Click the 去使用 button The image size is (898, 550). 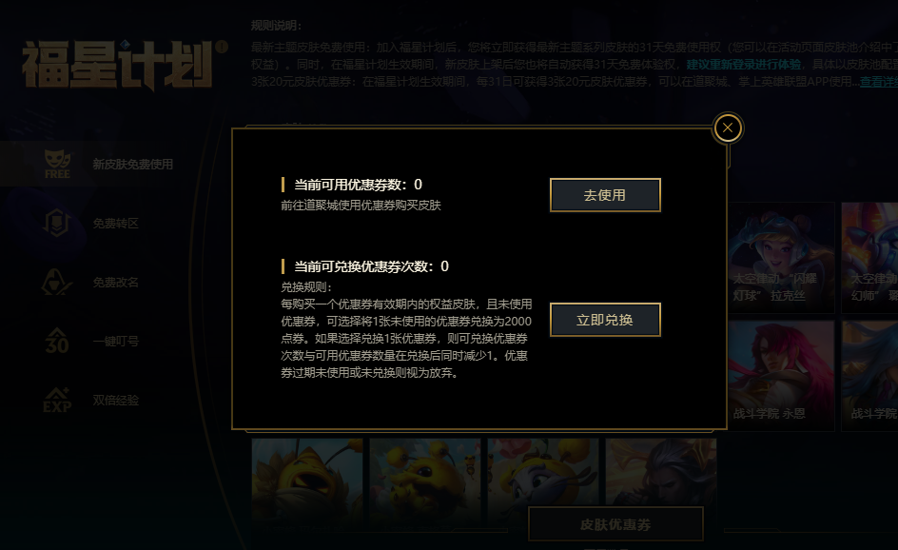tap(605, 195)
